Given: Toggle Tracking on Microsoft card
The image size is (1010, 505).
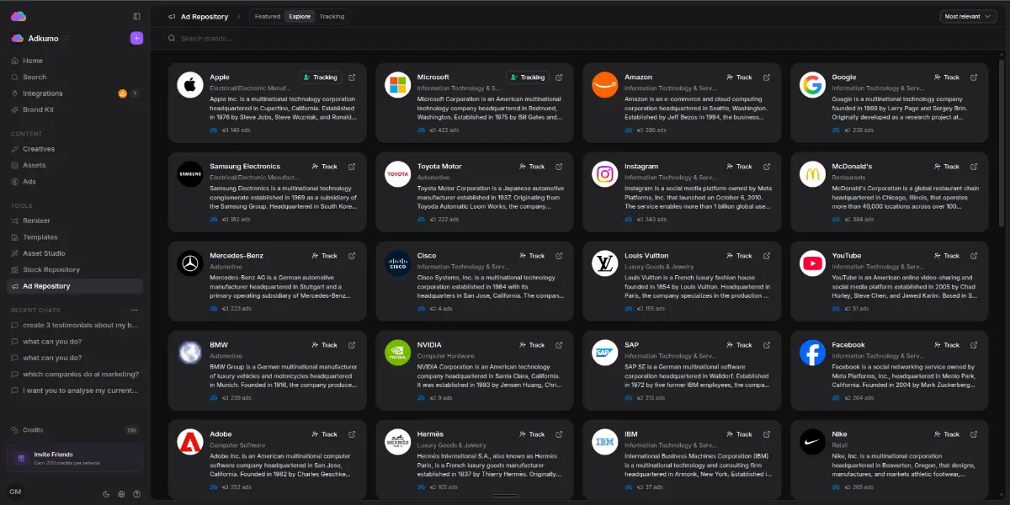Looking at the screenshot, I should pos(527,77).
